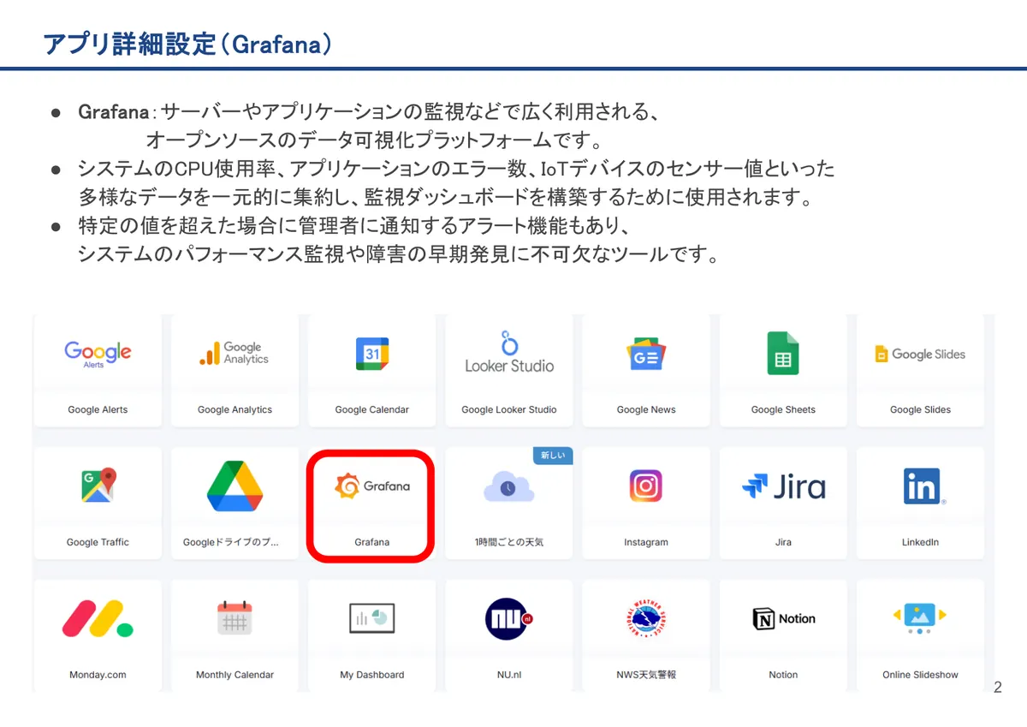Image resolution: width=1027 pixels, height=727 pixels.
Task: Click the "Monthly Calendar" caption text
Action: click(234, 676)
